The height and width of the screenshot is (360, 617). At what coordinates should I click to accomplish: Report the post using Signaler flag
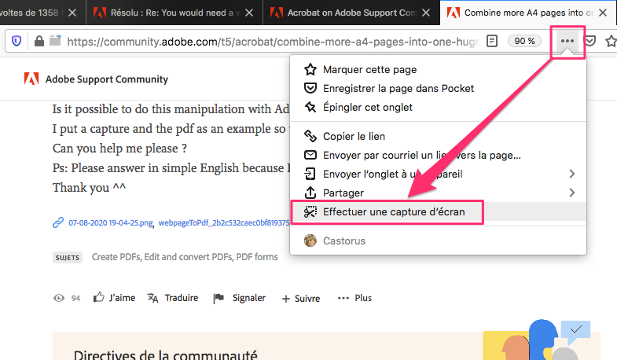point(219,298)
